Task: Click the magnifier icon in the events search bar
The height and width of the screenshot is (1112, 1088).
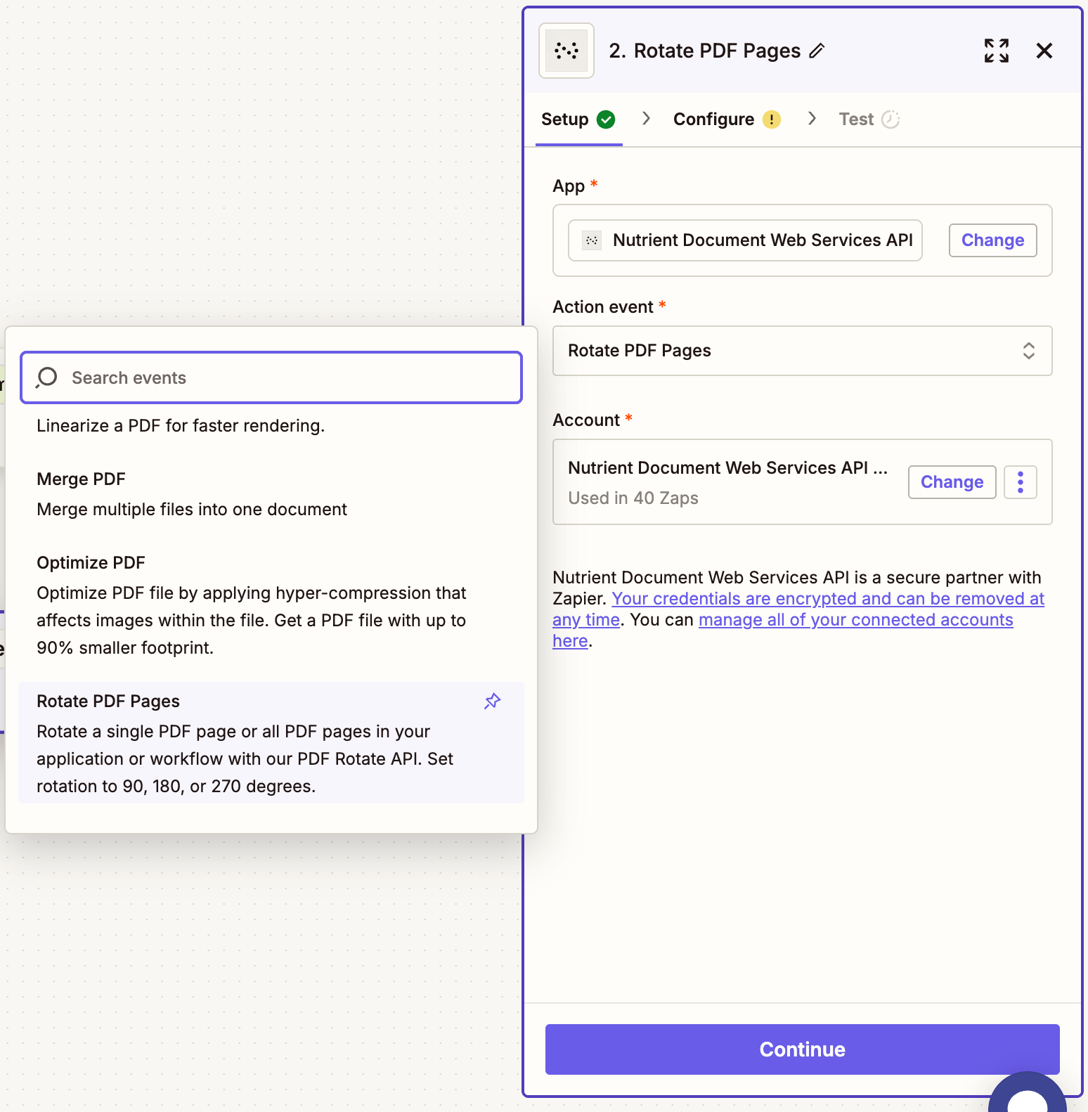Action: (x=46, y=377)
